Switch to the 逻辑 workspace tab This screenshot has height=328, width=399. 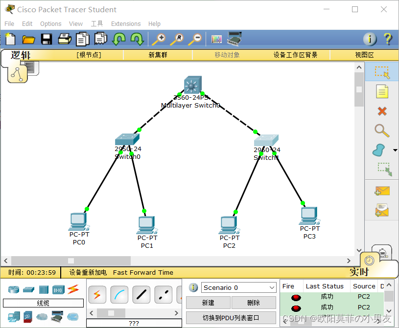pyautogui.click(x=21, y=55)
